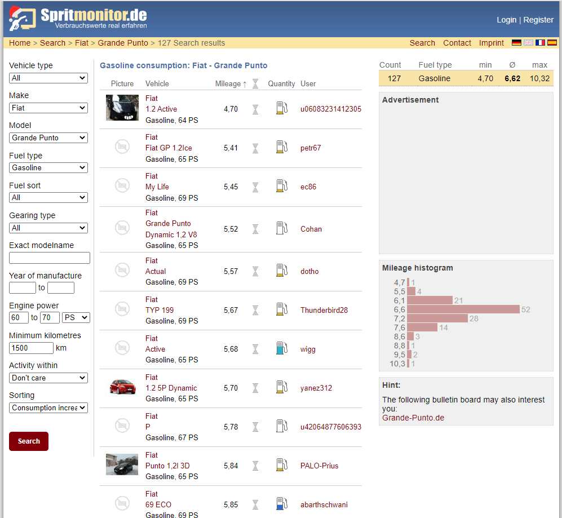The height and width of the screenshot is (518, 562).
Task: Click the Register link
Action: pos(538,20)
